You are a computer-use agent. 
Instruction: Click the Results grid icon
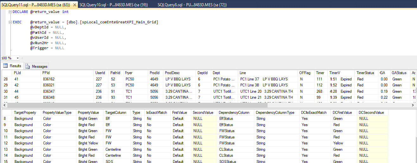point(5,66)
